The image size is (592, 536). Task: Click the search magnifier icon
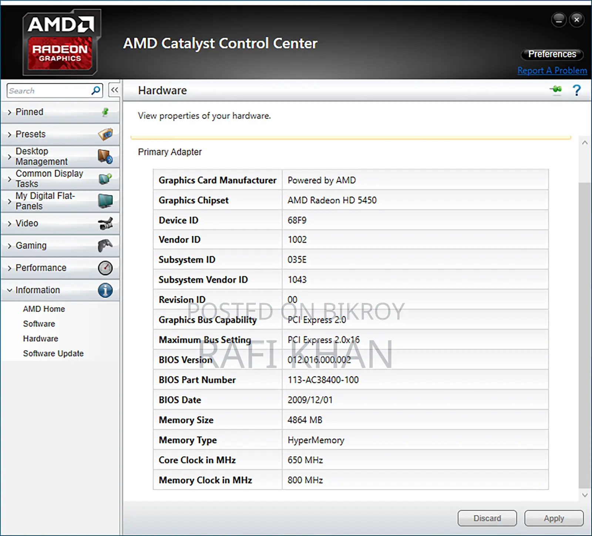(x=96, y=90)
